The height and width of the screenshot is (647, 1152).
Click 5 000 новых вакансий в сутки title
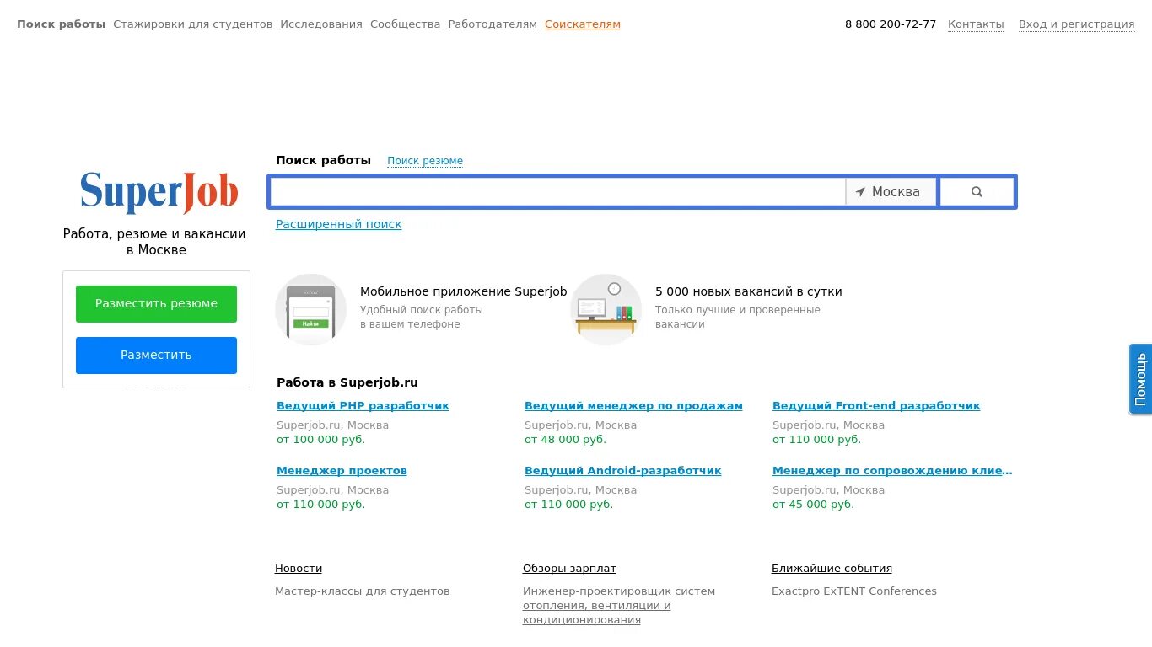(x=749, y=291)
